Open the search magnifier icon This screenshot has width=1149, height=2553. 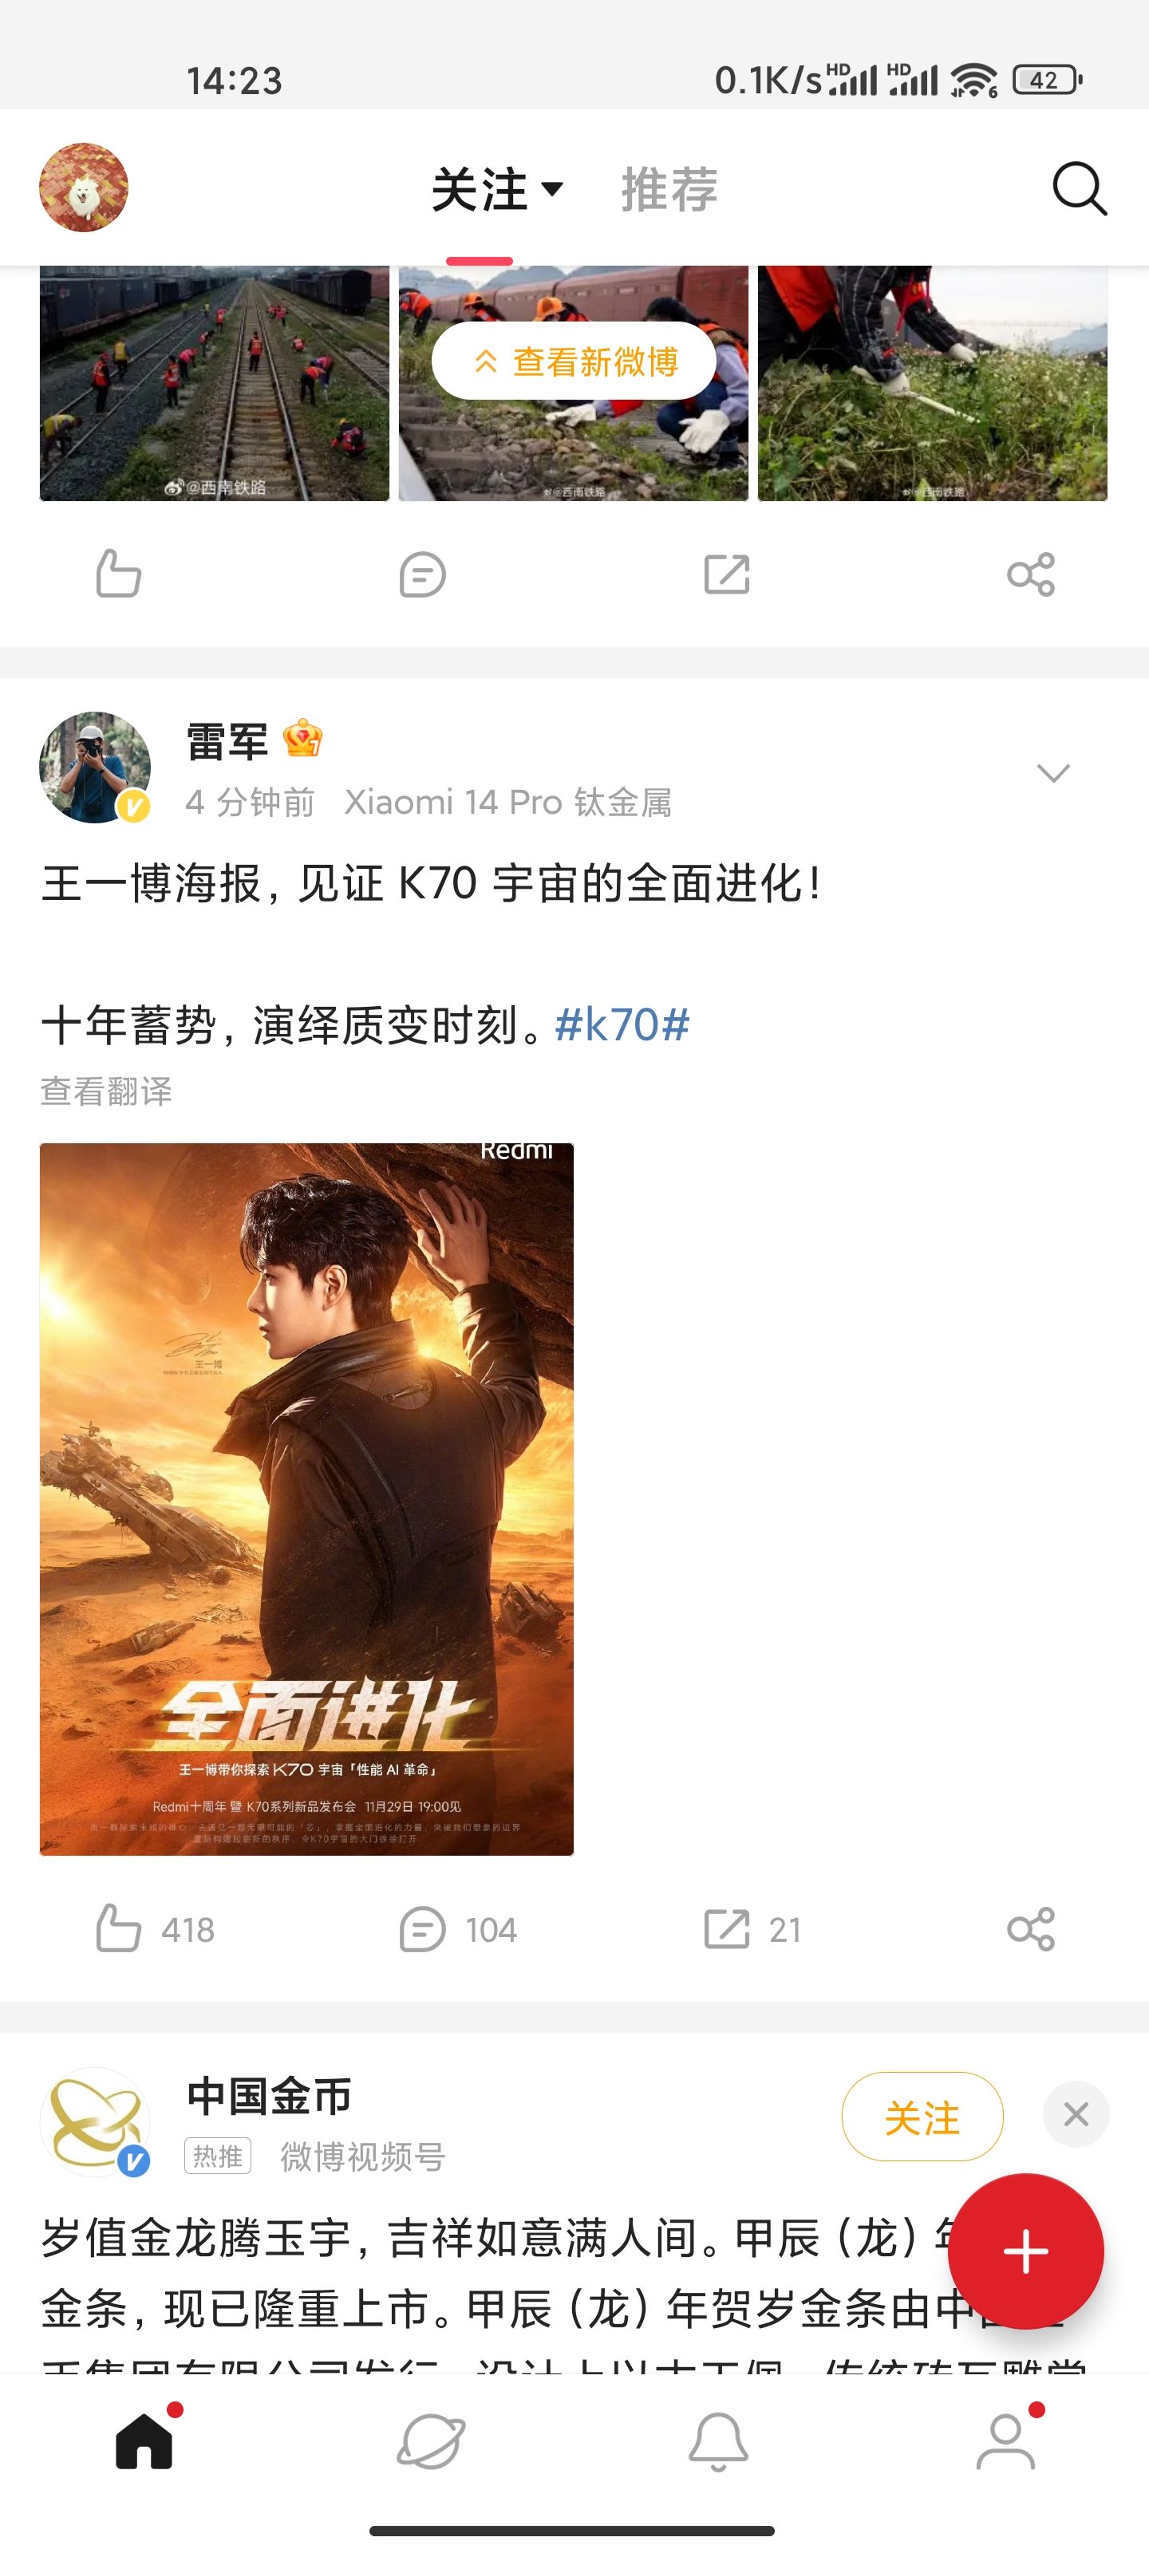coord(1079,188)
